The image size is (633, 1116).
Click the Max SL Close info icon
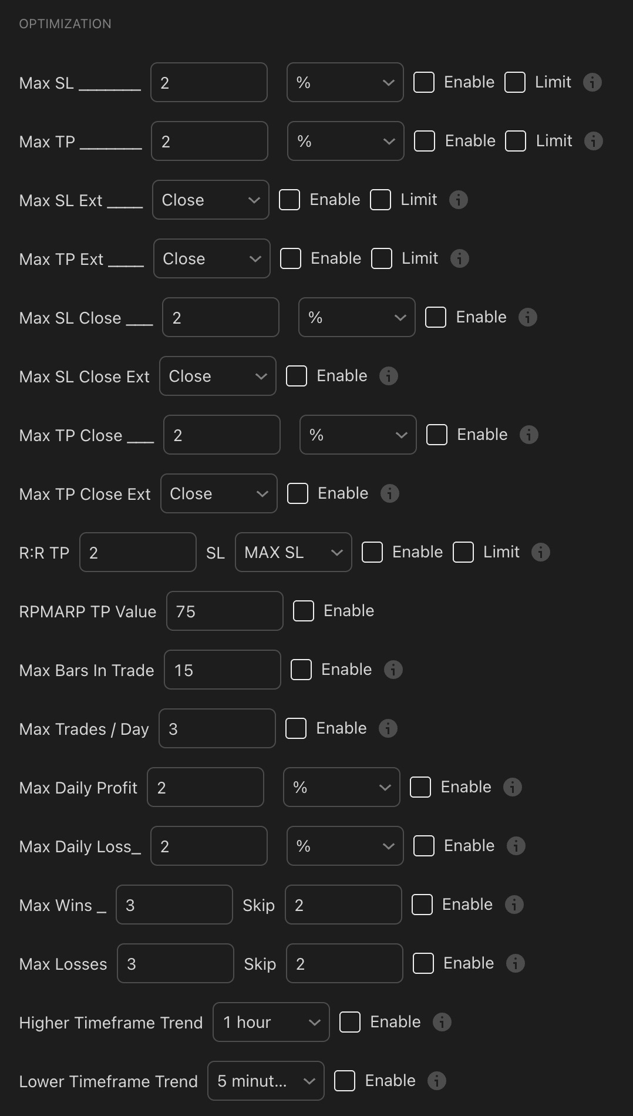(x=527, y=317)
